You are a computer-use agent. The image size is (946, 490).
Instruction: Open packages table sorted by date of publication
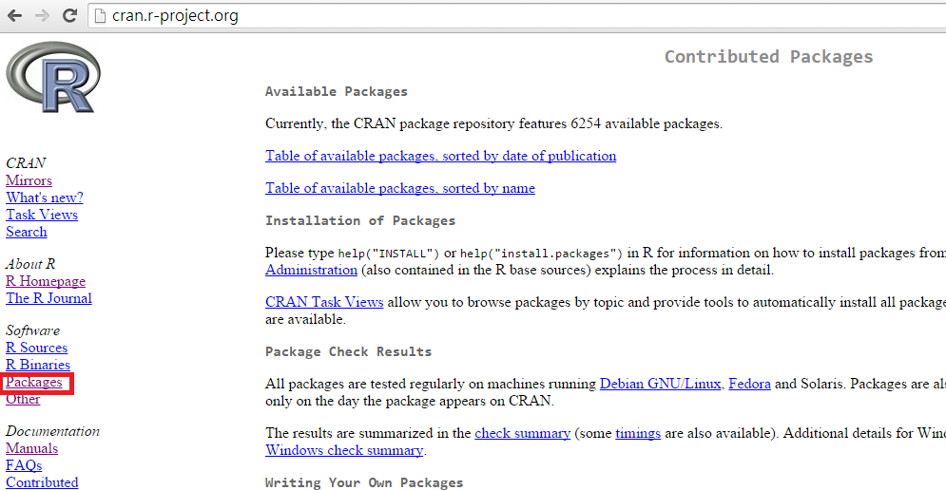[x=440, y=156]
